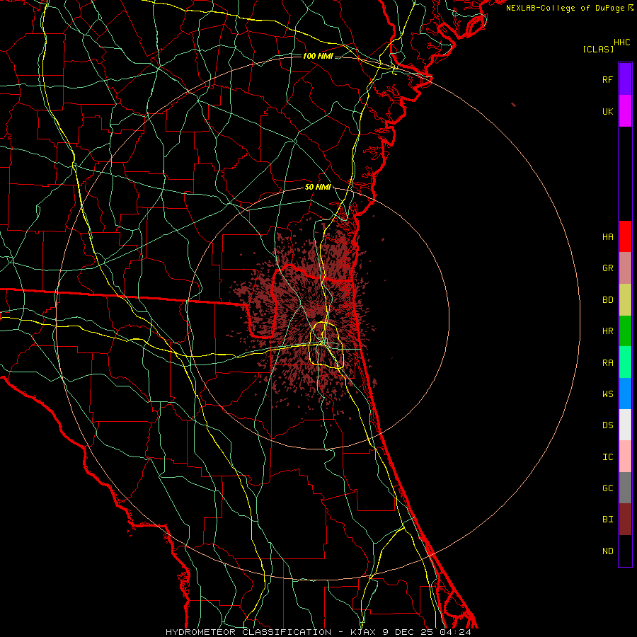Click the IC legend label
Screen dimensions: 637x637
pyautogui.click(x=608, y=457)
